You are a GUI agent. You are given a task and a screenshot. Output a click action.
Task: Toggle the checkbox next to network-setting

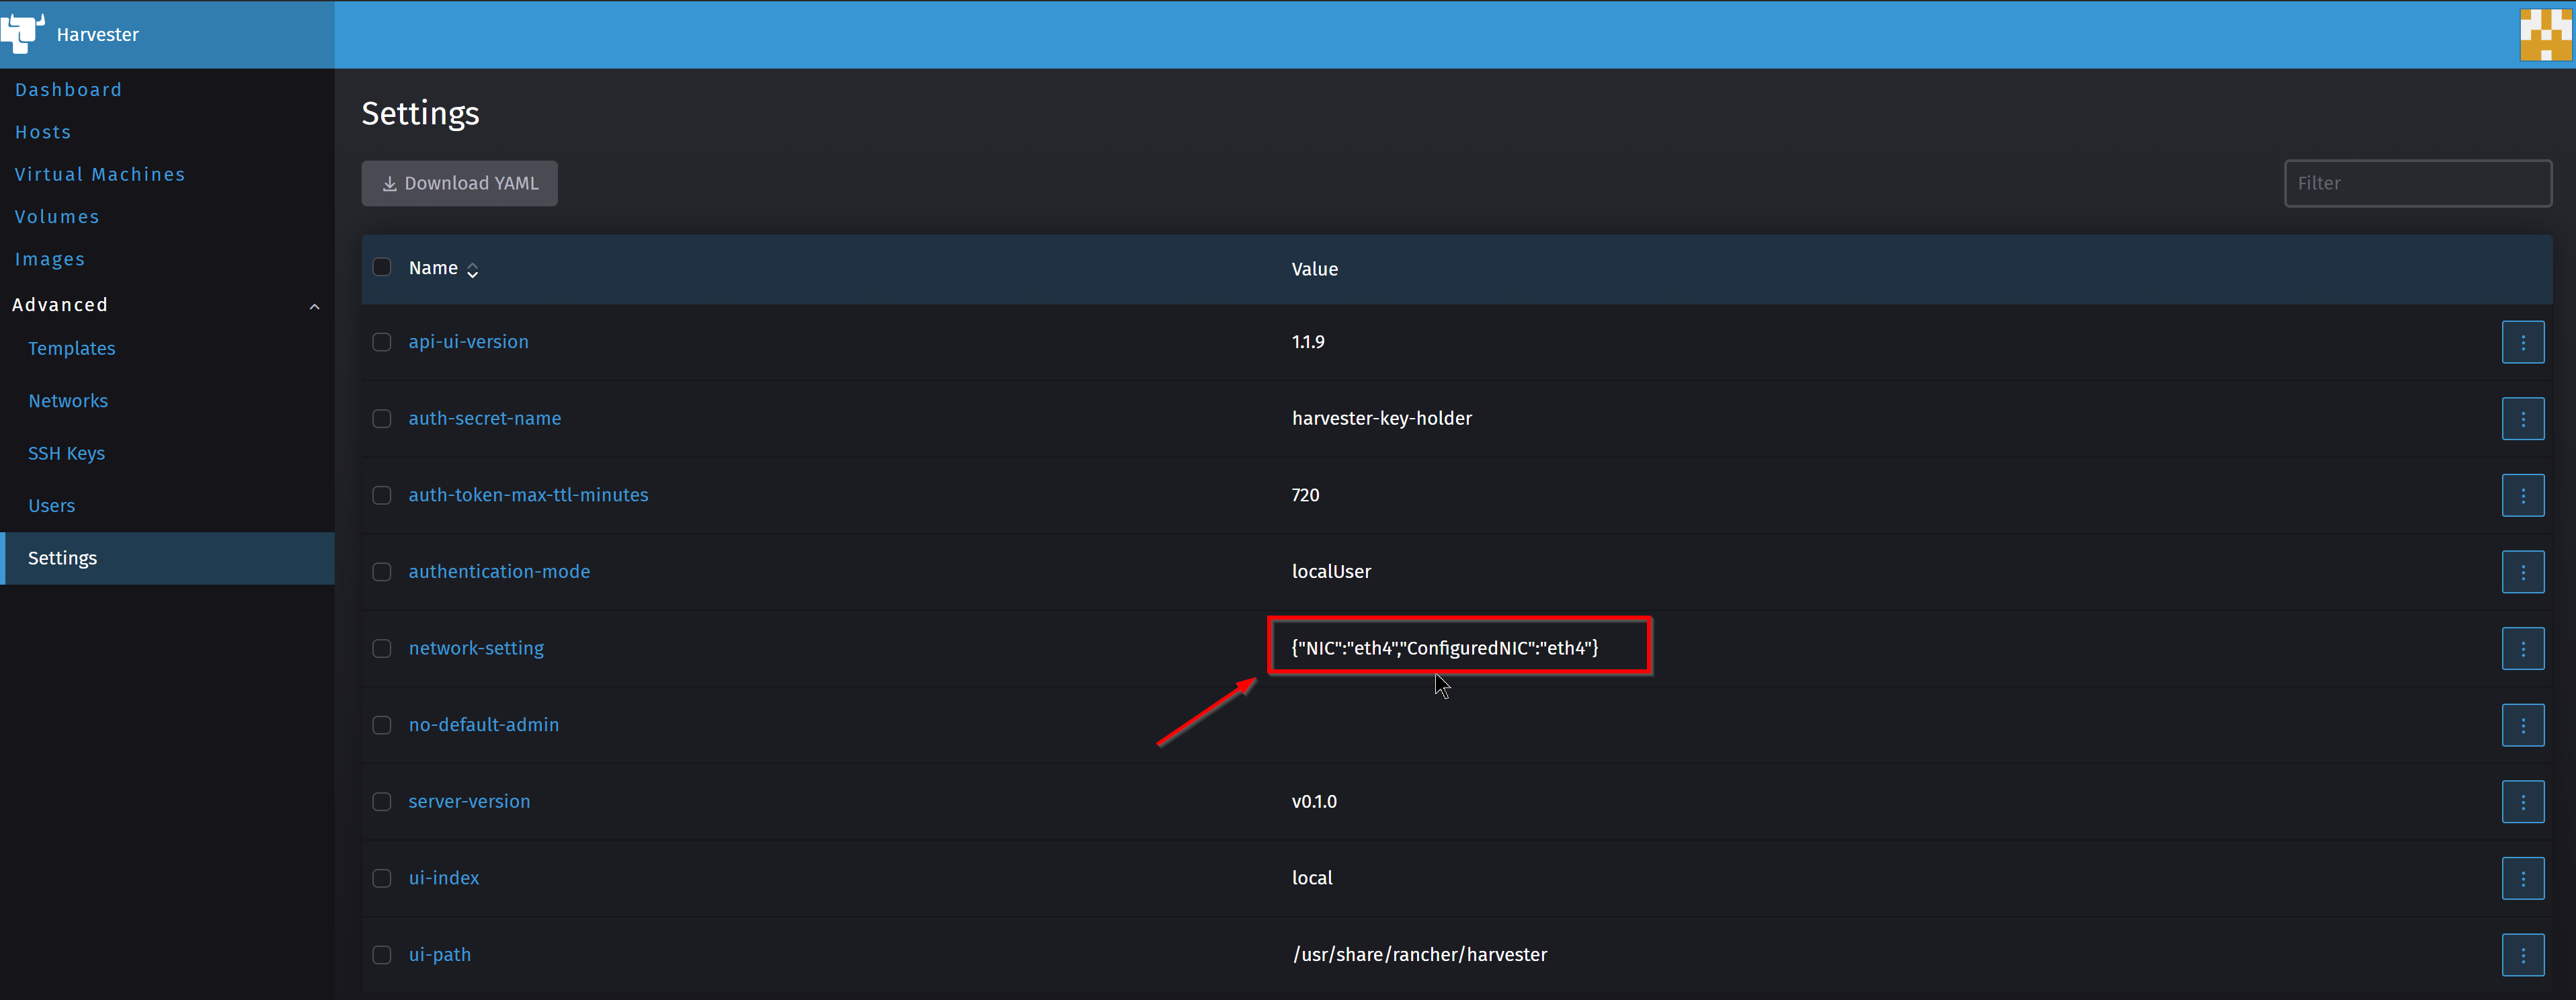[380, 647]
